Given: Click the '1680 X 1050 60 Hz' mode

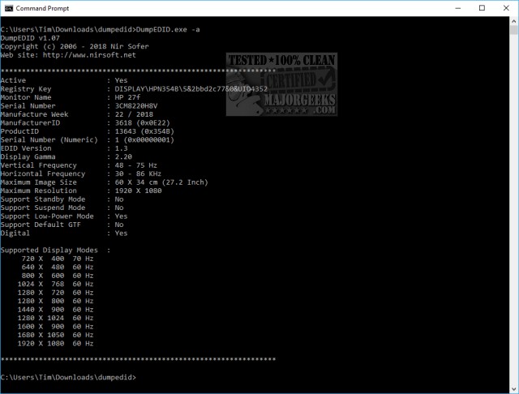Looking at the screenshot, I should (56, 335).
